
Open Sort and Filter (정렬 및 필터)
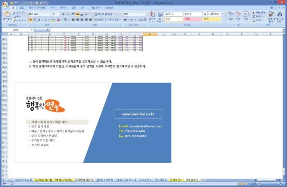pos(271,17)
